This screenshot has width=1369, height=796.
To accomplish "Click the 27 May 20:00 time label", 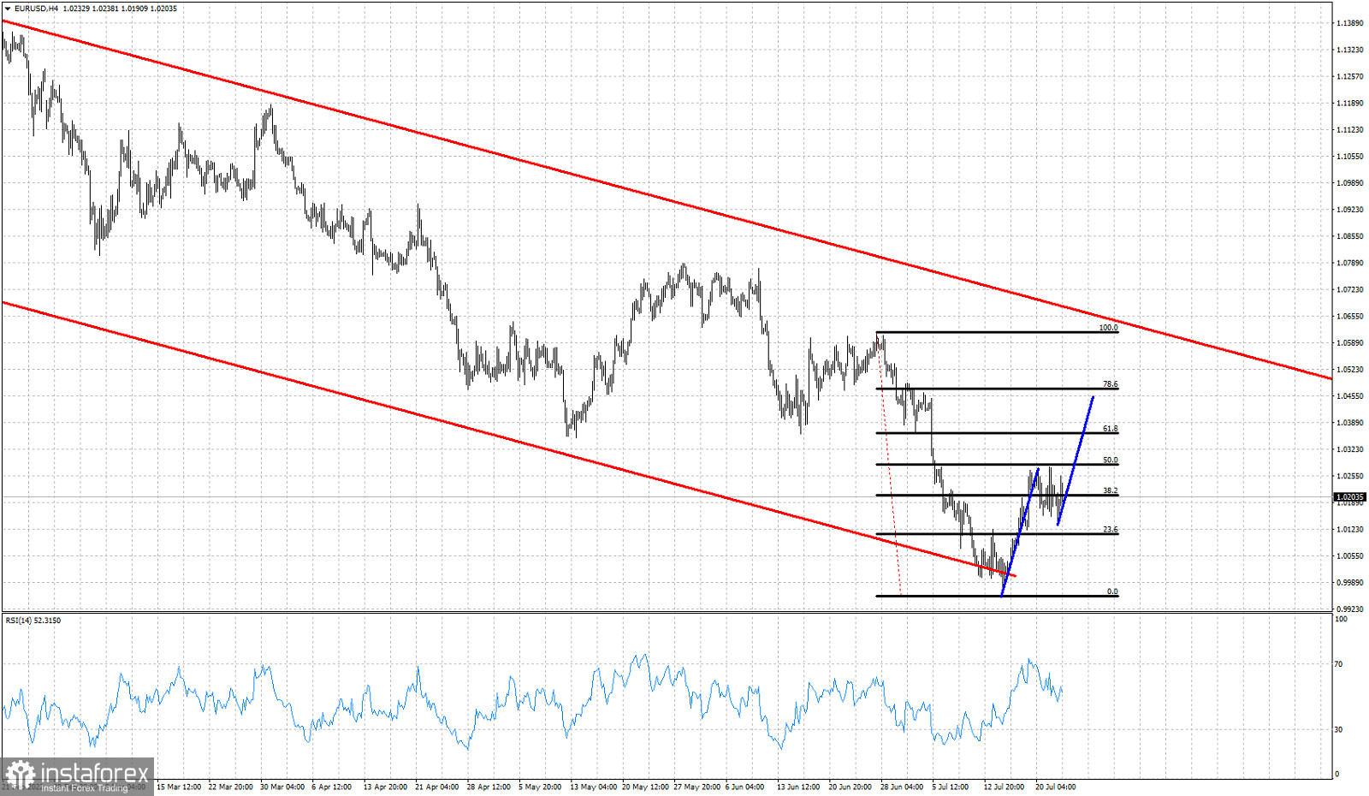I will coord(696,787).
